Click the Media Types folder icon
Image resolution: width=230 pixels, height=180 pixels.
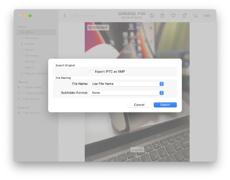click(x=22, y=87)
